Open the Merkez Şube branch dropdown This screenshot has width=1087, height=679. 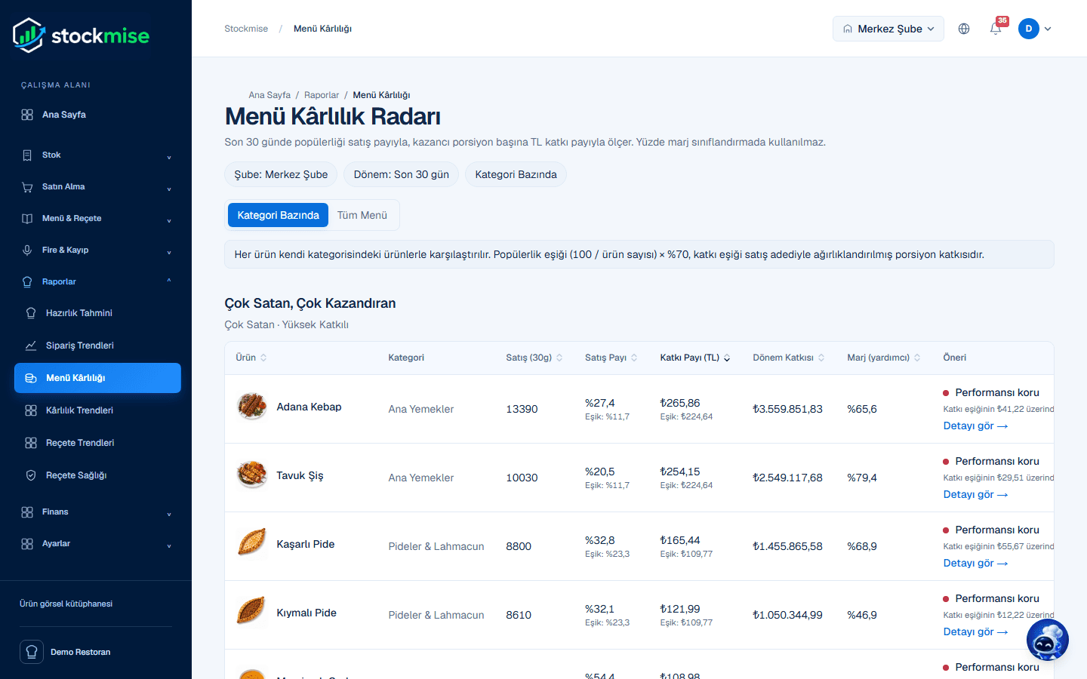click(888, 29)
